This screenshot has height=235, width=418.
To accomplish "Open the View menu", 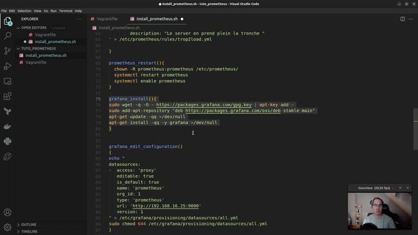I will coord(38,11).
